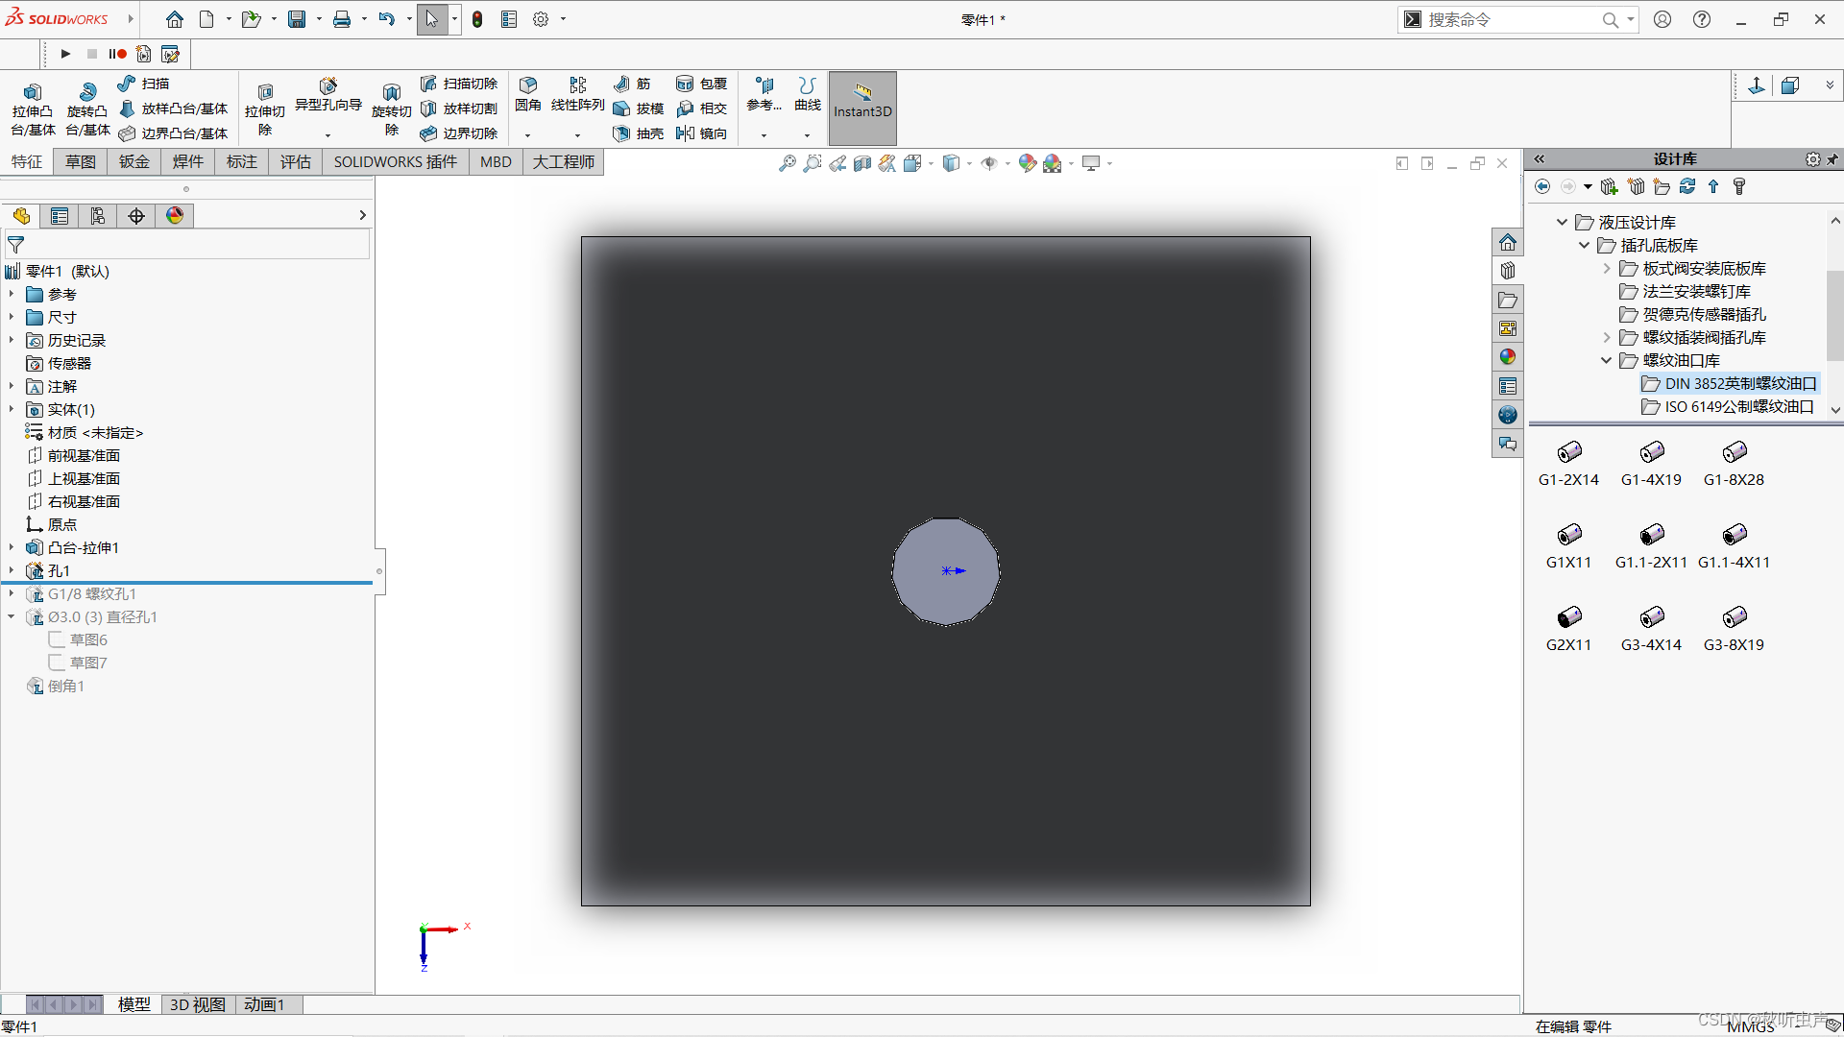
Task: Select the 抽壳 shell tool
Action: (639, 133)
